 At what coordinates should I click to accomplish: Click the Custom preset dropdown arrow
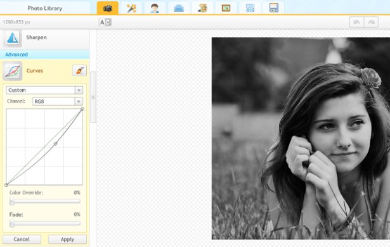(79, 90)
